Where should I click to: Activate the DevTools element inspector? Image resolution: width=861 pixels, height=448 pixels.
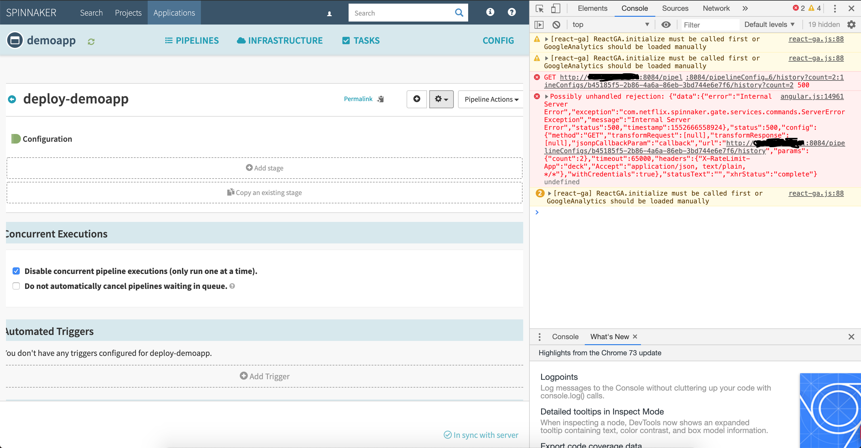coord(539,8)
